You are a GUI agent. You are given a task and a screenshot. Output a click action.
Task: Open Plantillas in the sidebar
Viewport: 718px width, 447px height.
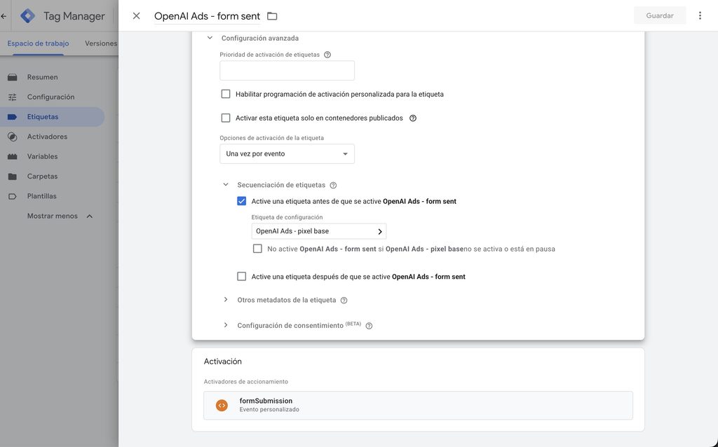coord(41,196)
